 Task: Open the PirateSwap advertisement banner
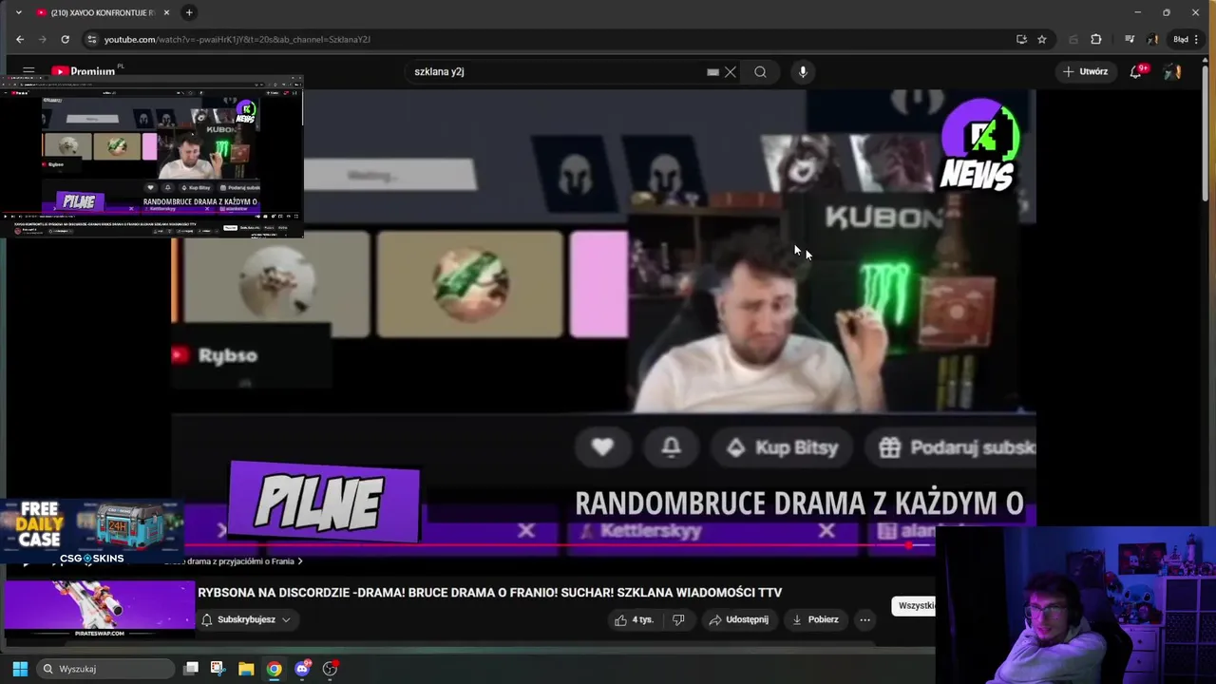pos(99,608)
